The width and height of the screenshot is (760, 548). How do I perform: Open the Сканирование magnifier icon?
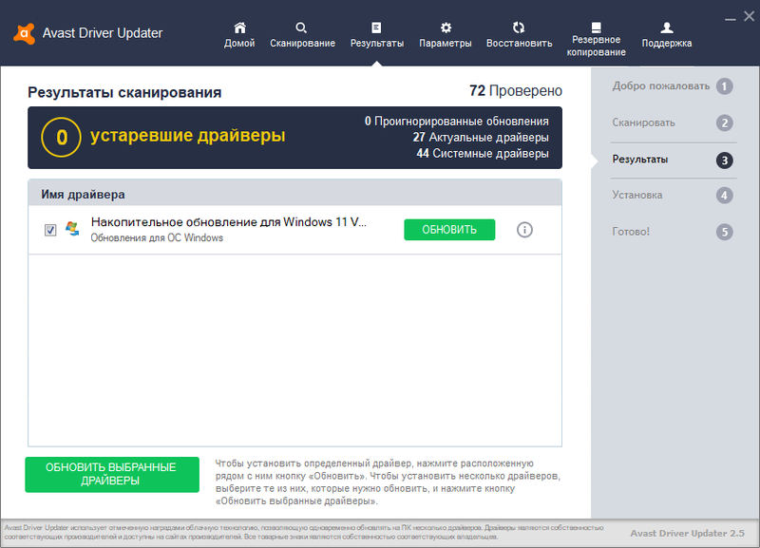[301, 28]
